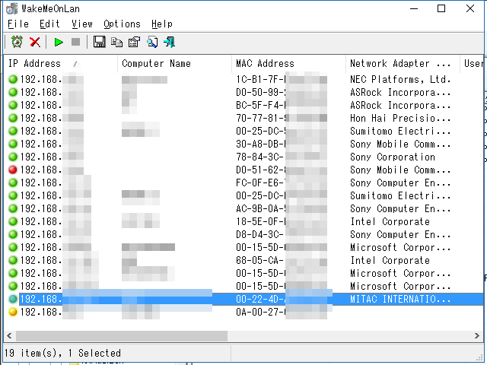Open the File menu
Screen dimensions: 487x365
18,24
